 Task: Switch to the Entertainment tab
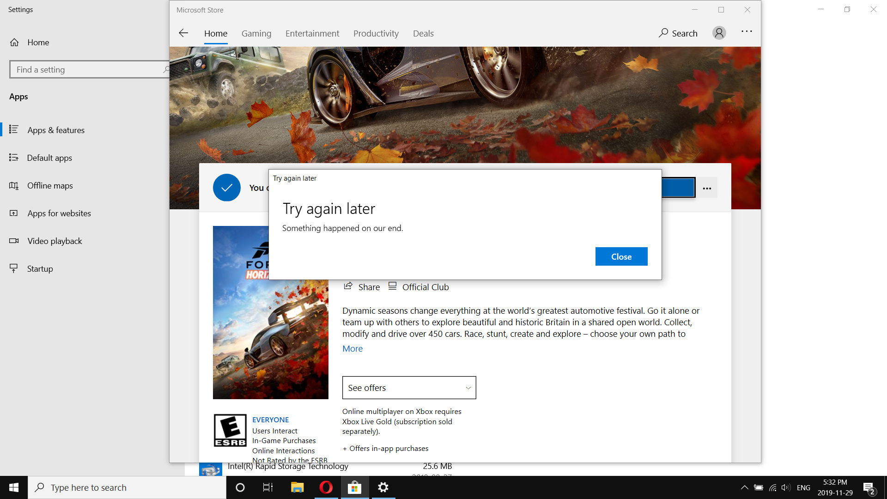[312, 33]
